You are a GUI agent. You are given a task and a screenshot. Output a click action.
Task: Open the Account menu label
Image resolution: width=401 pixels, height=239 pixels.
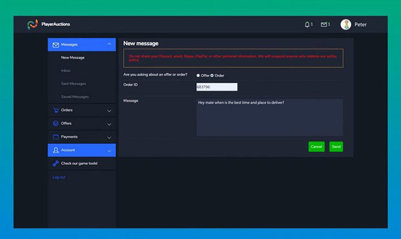click(x=68, y=150)
